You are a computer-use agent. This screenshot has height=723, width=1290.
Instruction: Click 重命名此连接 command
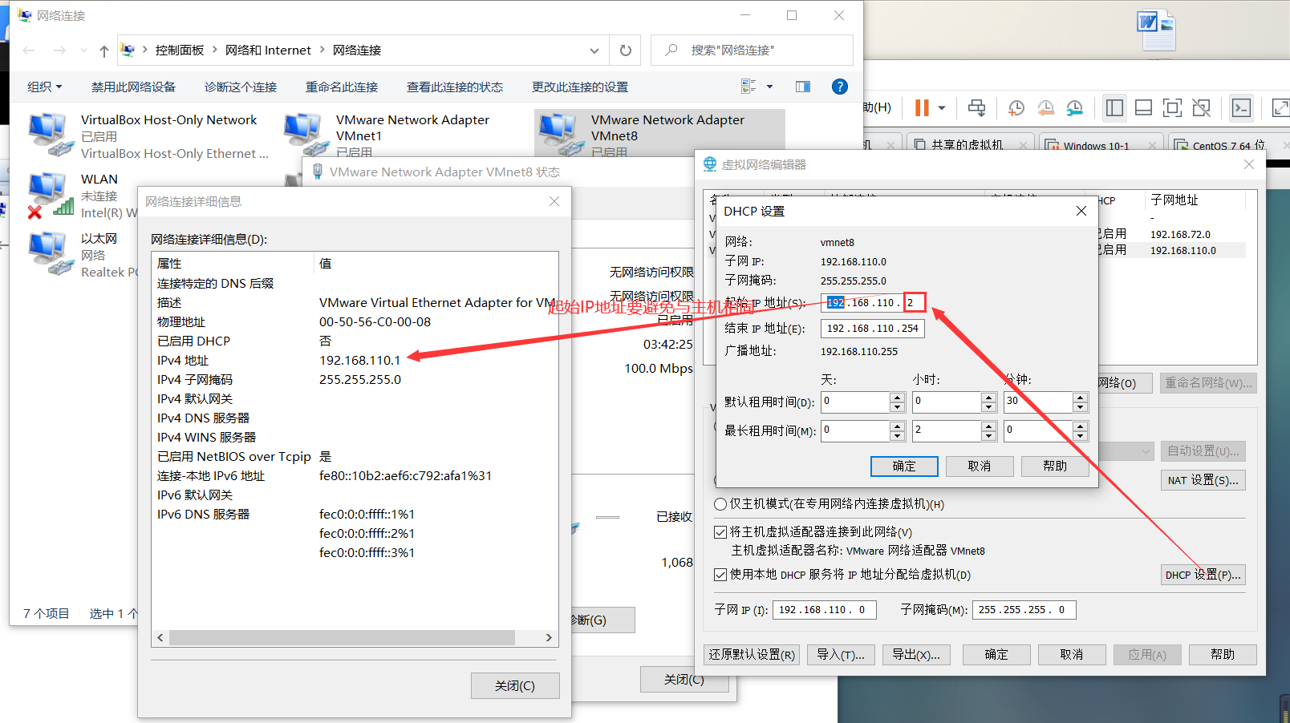pos(342,87)
